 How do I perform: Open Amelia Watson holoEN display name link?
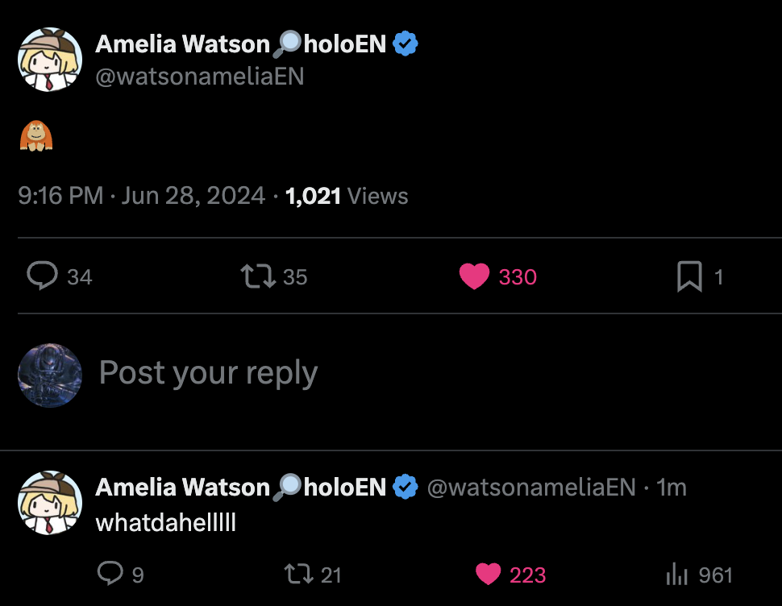[x=240, y=44]
